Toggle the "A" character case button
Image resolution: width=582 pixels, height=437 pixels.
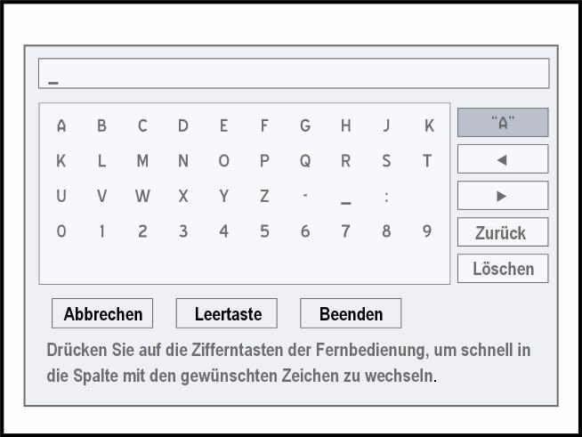503,123
